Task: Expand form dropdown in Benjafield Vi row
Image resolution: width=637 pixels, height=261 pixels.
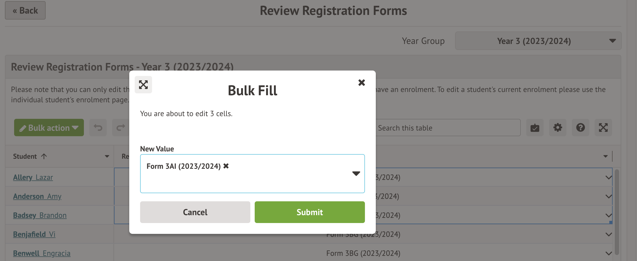Action: (608, 234)
